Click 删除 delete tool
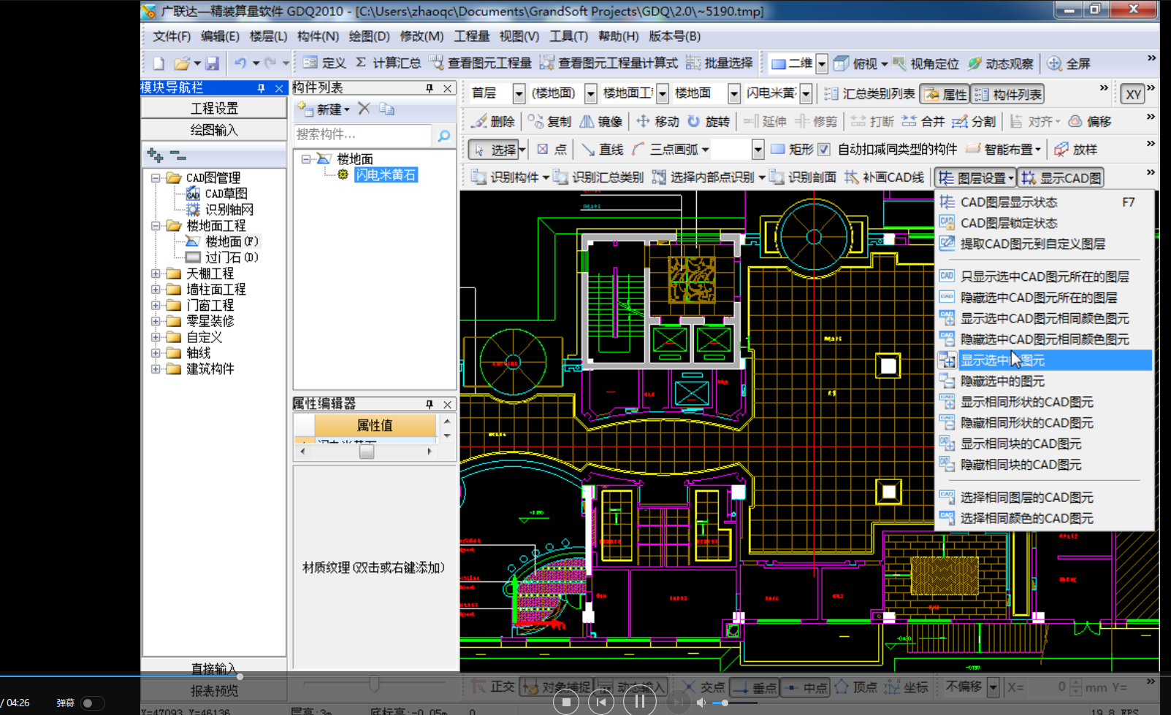 tap(493, 121)
